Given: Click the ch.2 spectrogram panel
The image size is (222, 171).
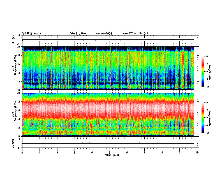Looking at the screenshot, I should pyautogui.click(x=108, y=115).
